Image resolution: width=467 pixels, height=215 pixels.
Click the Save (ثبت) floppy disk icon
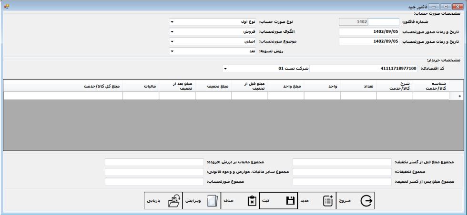tap(289, 202)
